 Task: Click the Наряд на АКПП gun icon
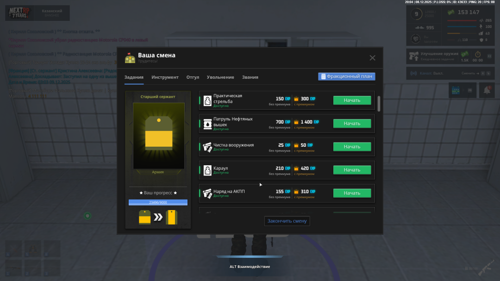point(207,193)
